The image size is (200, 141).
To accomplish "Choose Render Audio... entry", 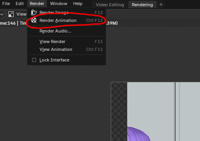I will pyautogui.click(x=67, y=31).
